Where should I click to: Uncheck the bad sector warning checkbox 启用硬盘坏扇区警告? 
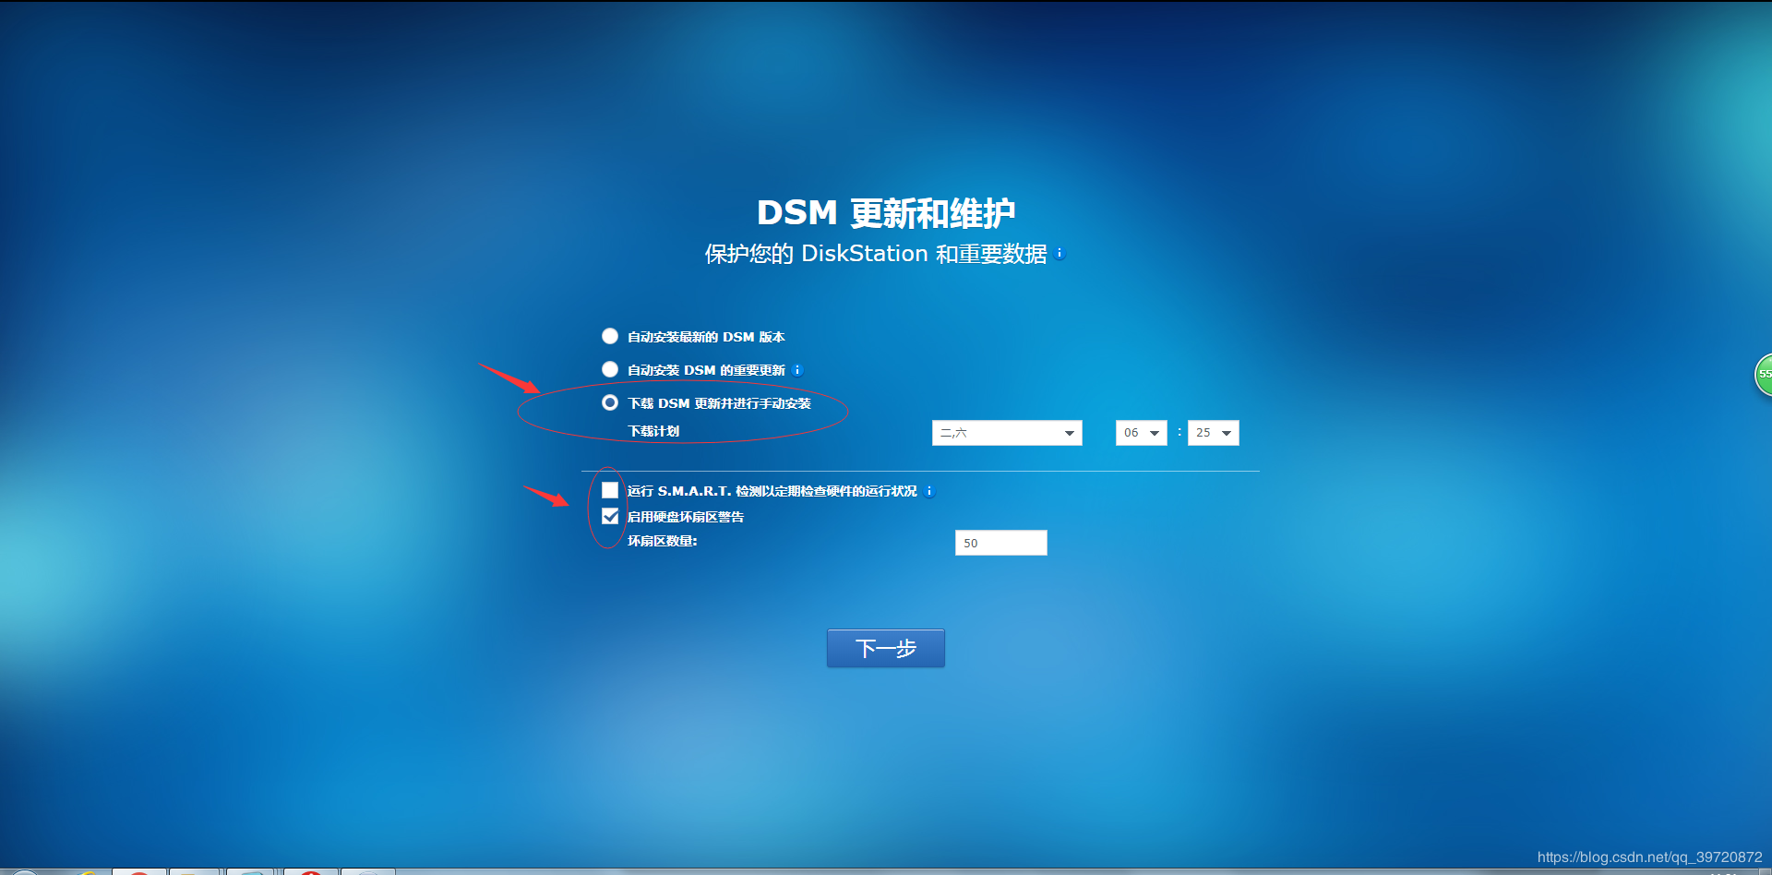coord(610,516)
